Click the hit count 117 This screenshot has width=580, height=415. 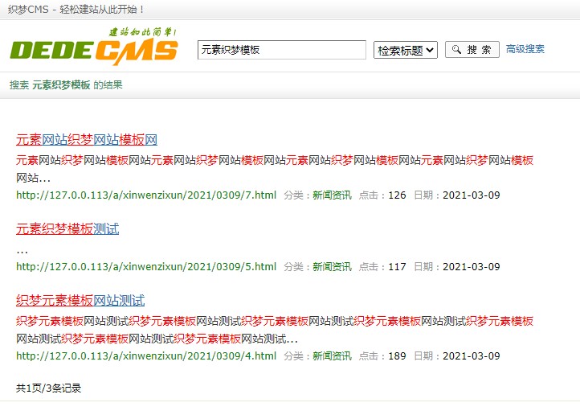click(x=397, y=266)
